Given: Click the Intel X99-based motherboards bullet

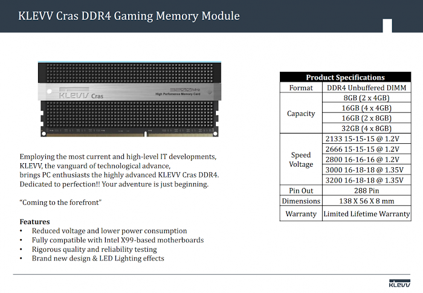Looking at the screenshot, I should (x=118, y=240).
